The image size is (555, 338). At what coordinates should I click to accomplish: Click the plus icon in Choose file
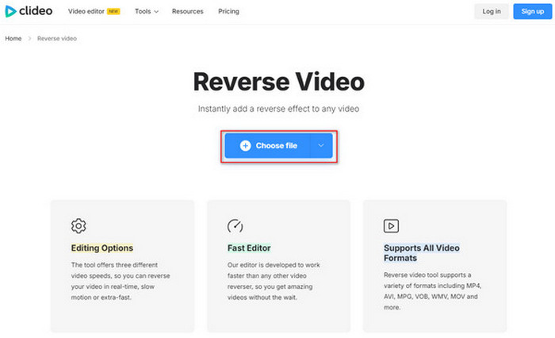[x=245, y=146]
